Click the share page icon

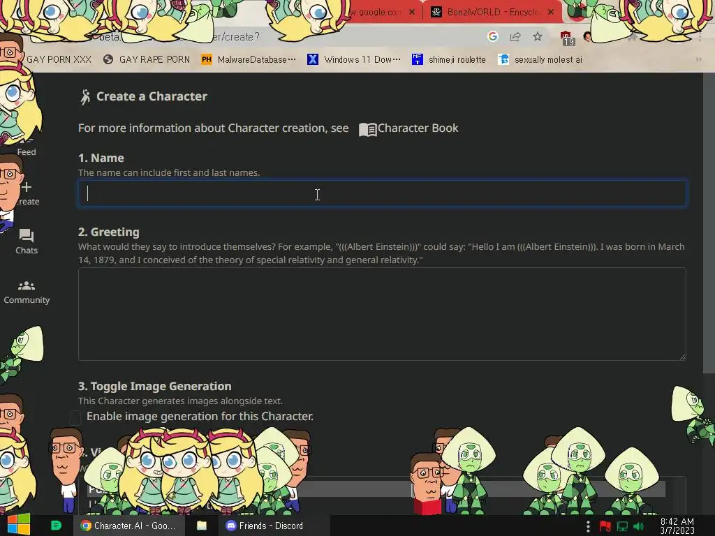tap(515, 37)
